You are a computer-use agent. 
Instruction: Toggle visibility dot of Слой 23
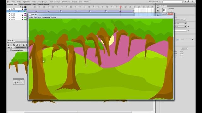point(21,9)
